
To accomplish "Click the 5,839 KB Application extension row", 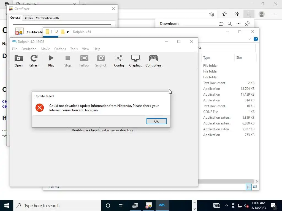I will [229, 118].
